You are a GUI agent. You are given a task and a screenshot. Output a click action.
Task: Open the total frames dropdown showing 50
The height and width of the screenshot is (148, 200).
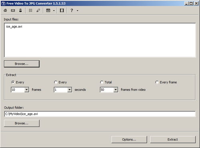[116, 90]
